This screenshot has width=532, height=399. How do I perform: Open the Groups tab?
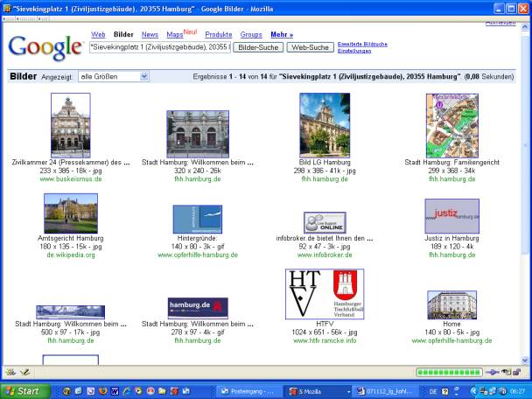tap(251, 35)
